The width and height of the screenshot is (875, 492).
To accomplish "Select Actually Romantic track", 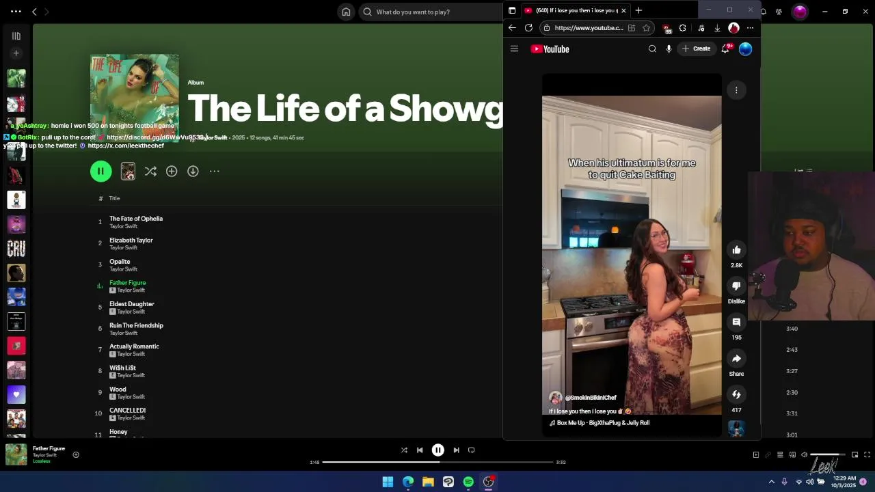I will 134,346.
